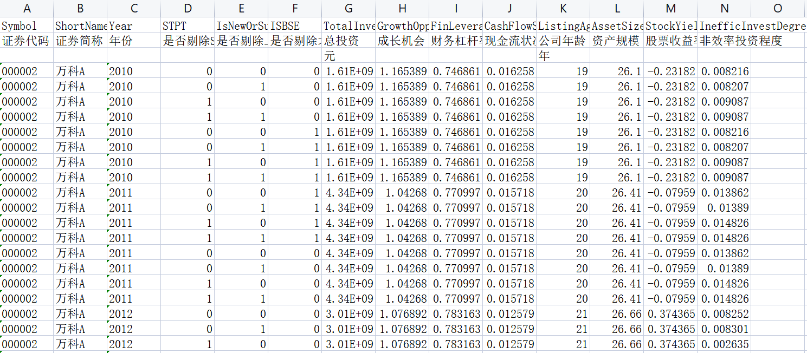Select the '总投资' label cell
Image resolution: width=807 pixels, height=353 pixels.
tap(349, 41)
